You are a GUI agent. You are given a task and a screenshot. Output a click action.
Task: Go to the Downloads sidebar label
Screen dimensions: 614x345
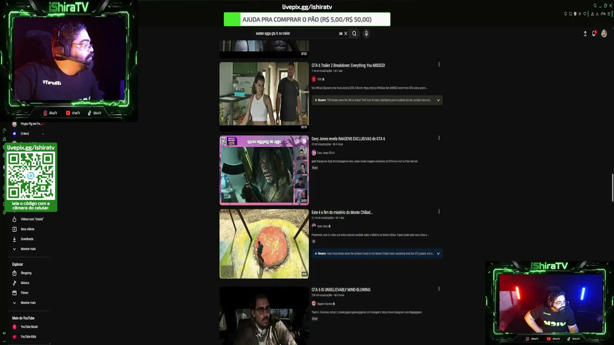[27, 239]
